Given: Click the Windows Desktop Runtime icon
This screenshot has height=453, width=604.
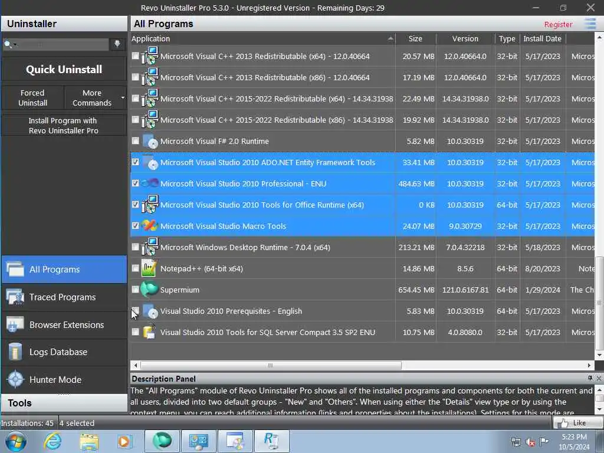Looking at the screenshot, I should 149,247.
